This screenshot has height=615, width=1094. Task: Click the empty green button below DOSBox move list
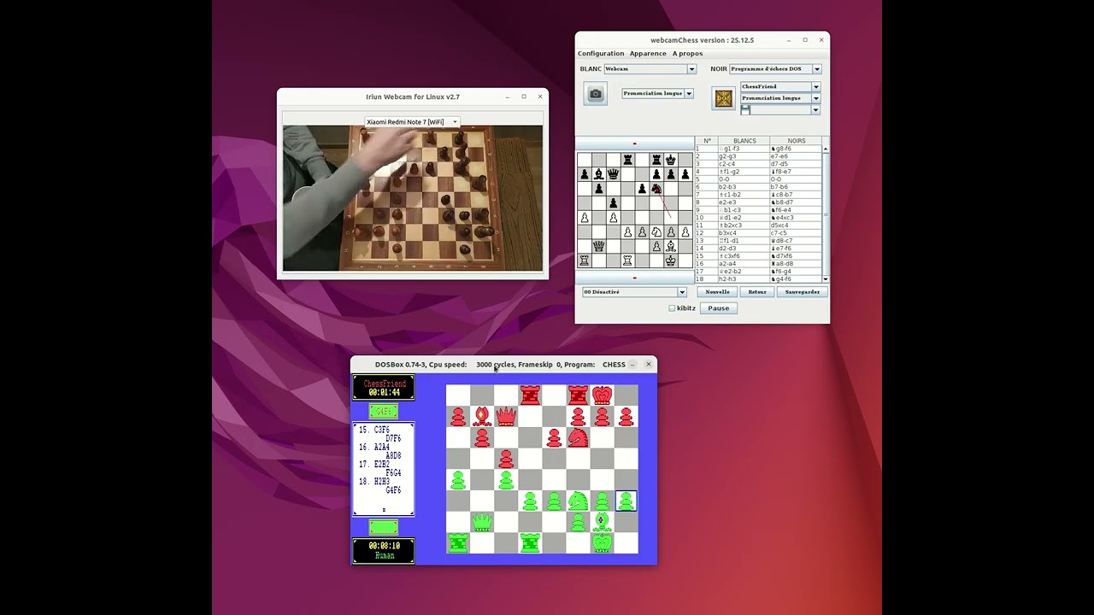point(383,528)
